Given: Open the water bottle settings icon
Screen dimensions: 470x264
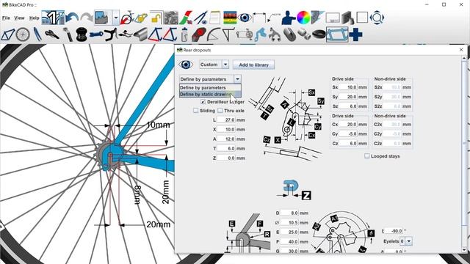Looking at the screenshot, I should [x=184, y=34].
